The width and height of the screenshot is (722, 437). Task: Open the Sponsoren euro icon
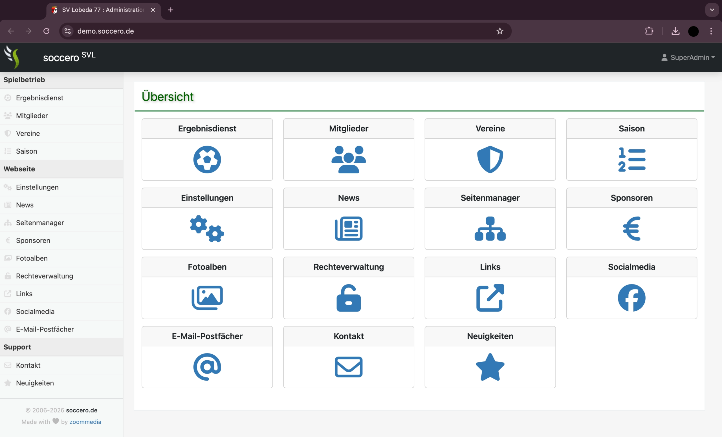click(x=631, y=229)
